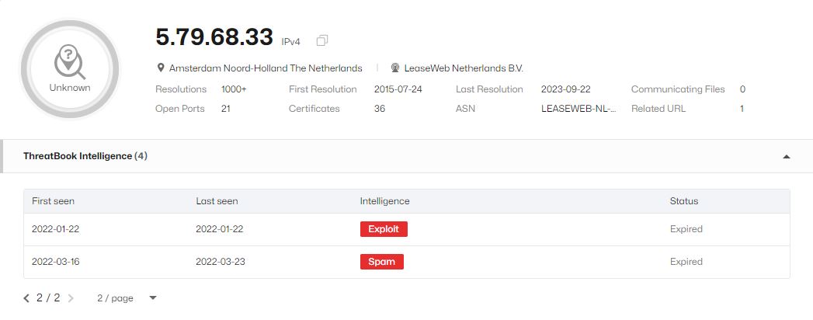This screenshot has height=320, width=813.
Task: Go to the previous intelligence page
Action: pos(26,298)
